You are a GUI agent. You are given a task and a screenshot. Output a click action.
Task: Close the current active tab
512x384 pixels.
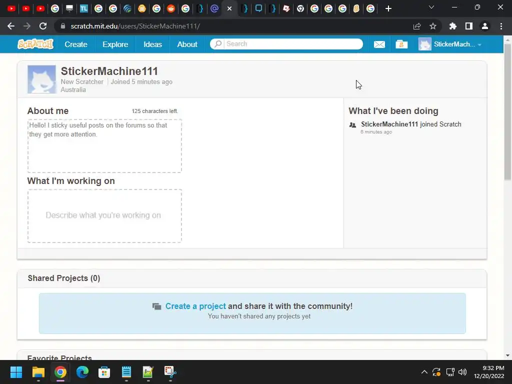pyautogui.click(x=229, y=9)
